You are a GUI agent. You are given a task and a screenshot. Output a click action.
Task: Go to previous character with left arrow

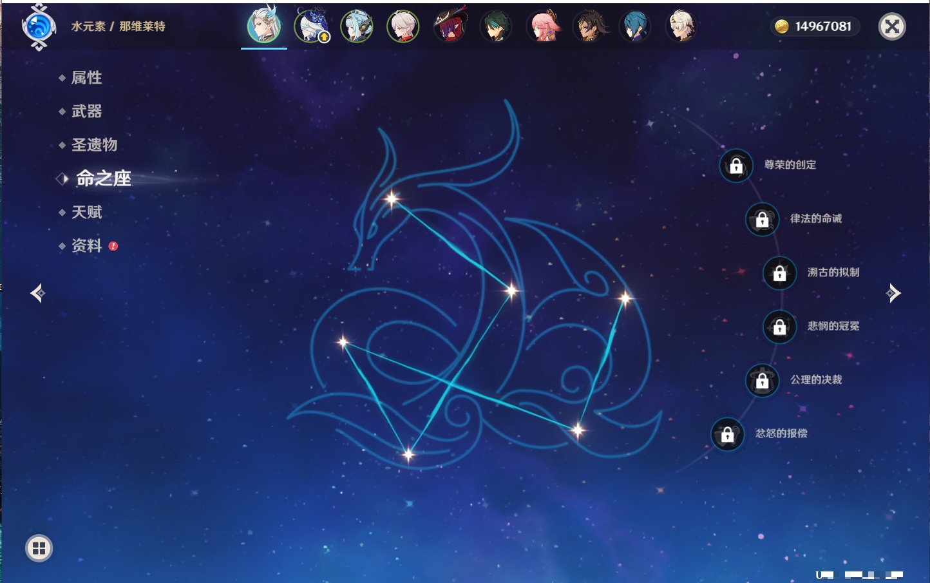point(37,293)
